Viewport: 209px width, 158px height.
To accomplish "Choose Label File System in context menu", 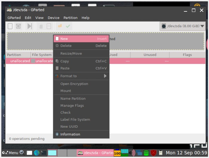I will (x=81, y=119).
